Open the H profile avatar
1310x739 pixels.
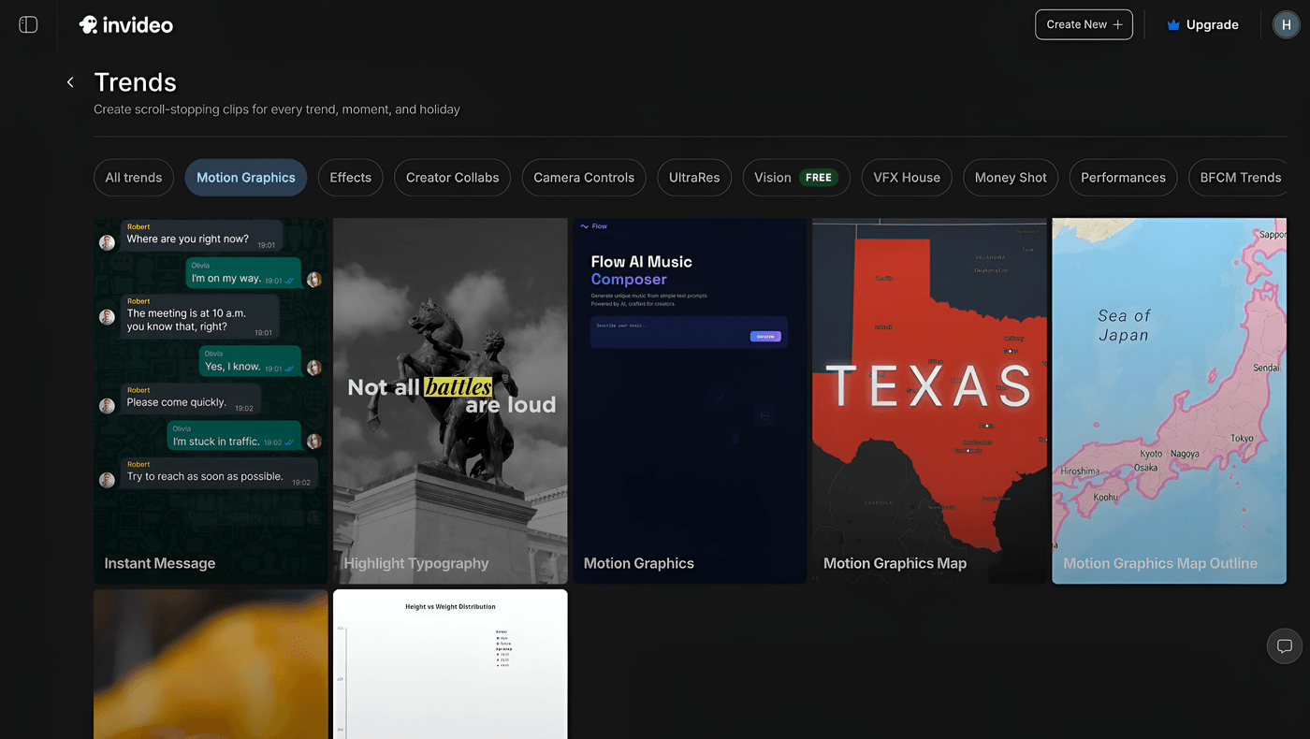1286,24
